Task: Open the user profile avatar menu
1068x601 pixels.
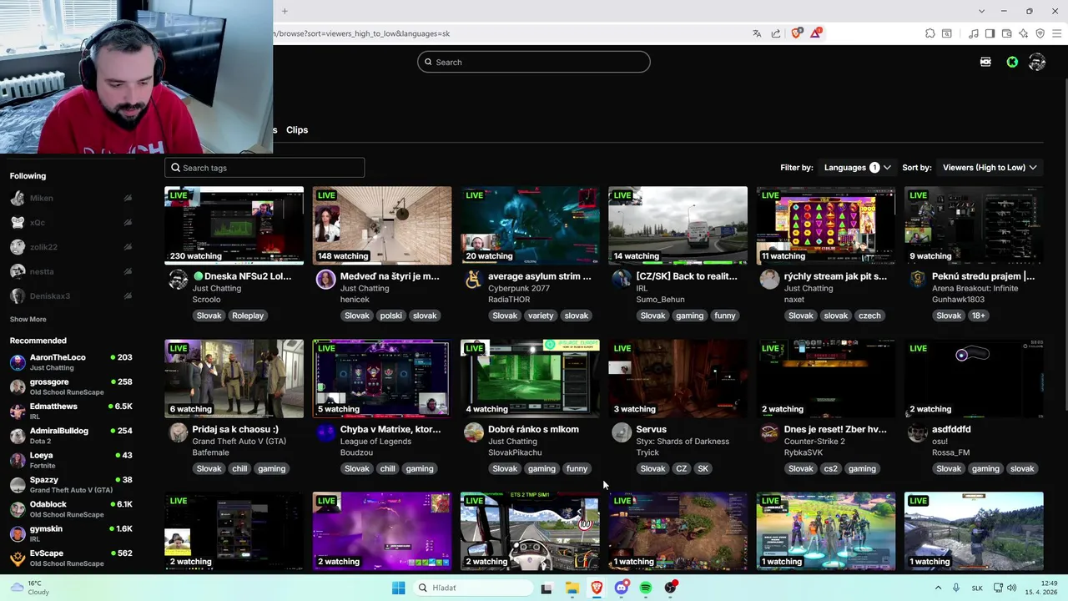Action: tap(1037, 62)
